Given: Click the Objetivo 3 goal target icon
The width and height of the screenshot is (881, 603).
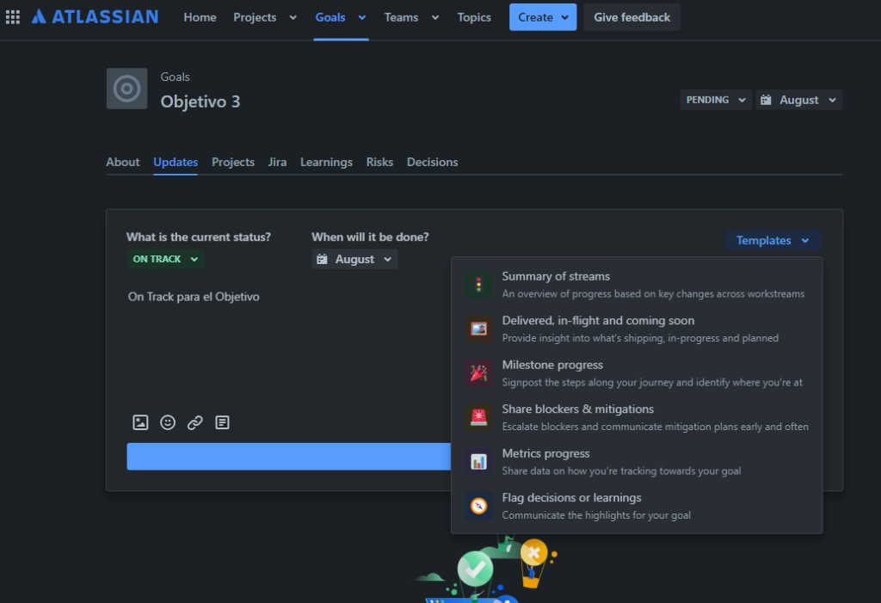Looking at the screenshot, I should [x=126, y=89].
